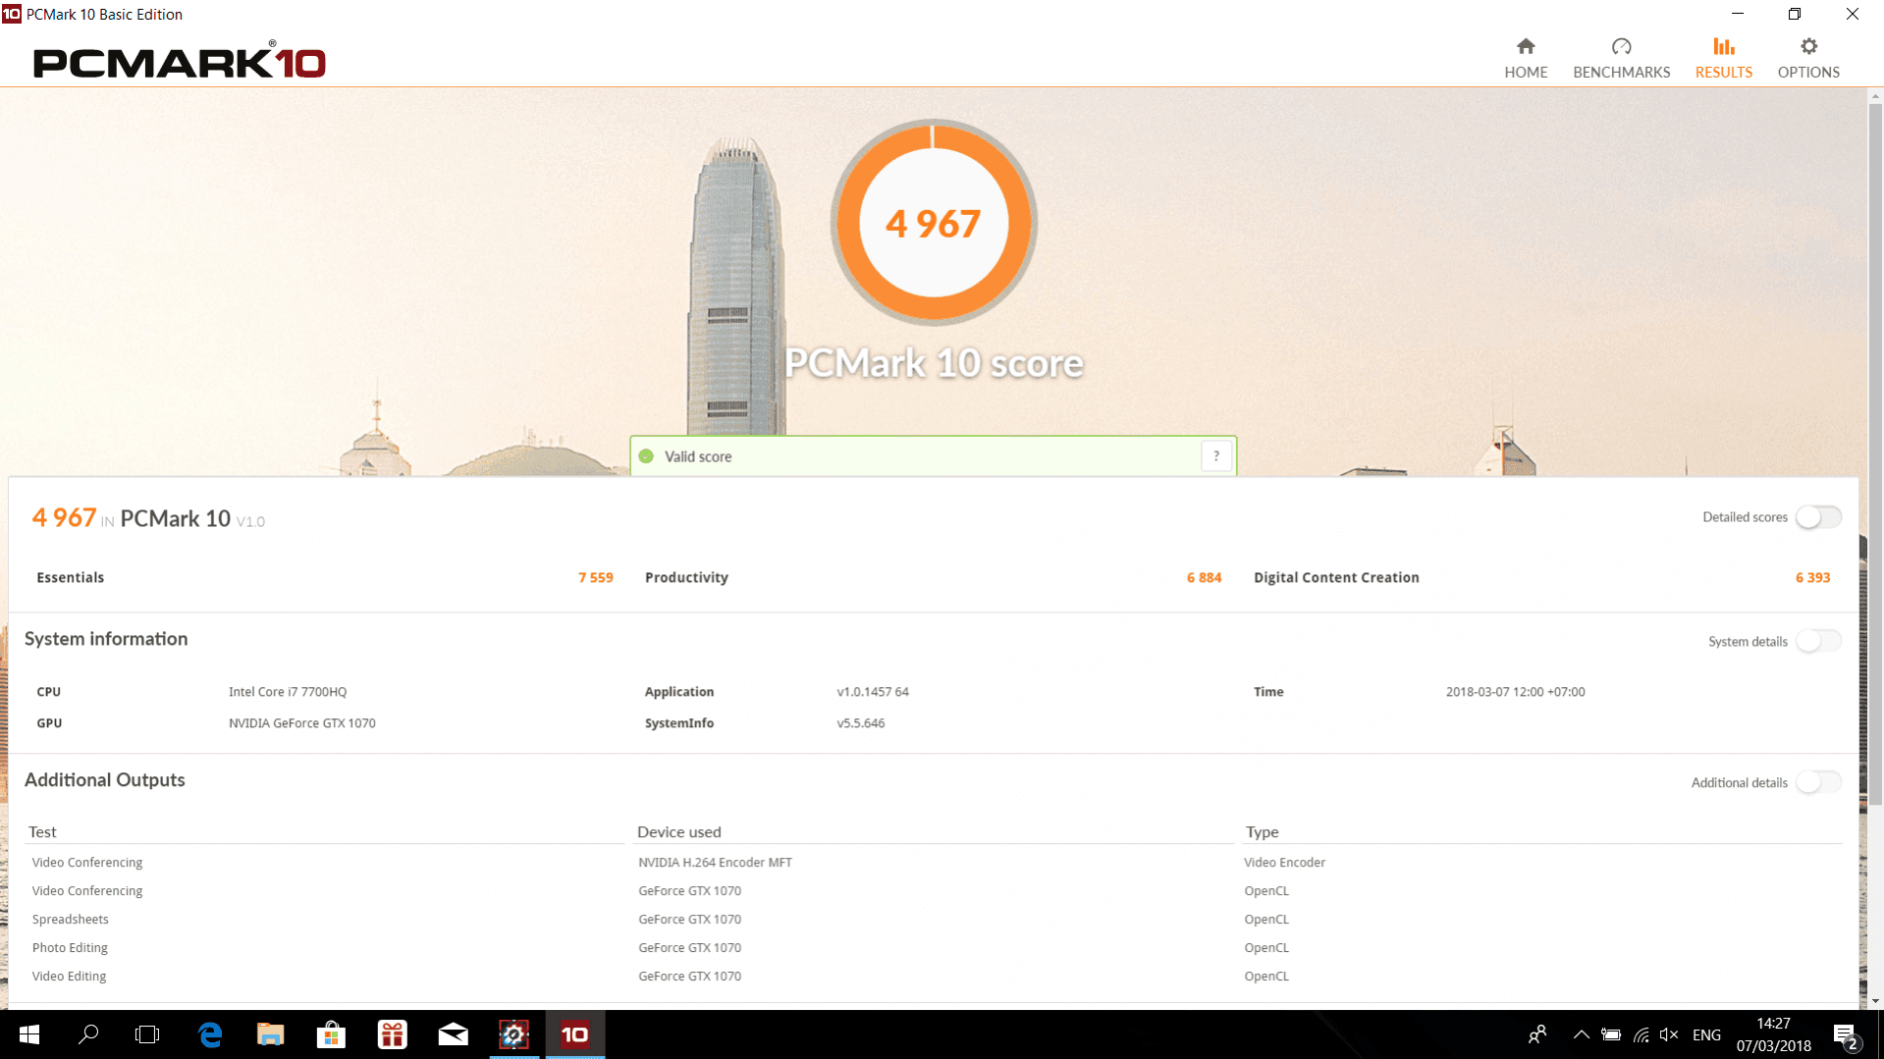Switch to the BENCHMARKS tab
The width and height of the screenshot is (1884, 1059).
point(1621,58)
